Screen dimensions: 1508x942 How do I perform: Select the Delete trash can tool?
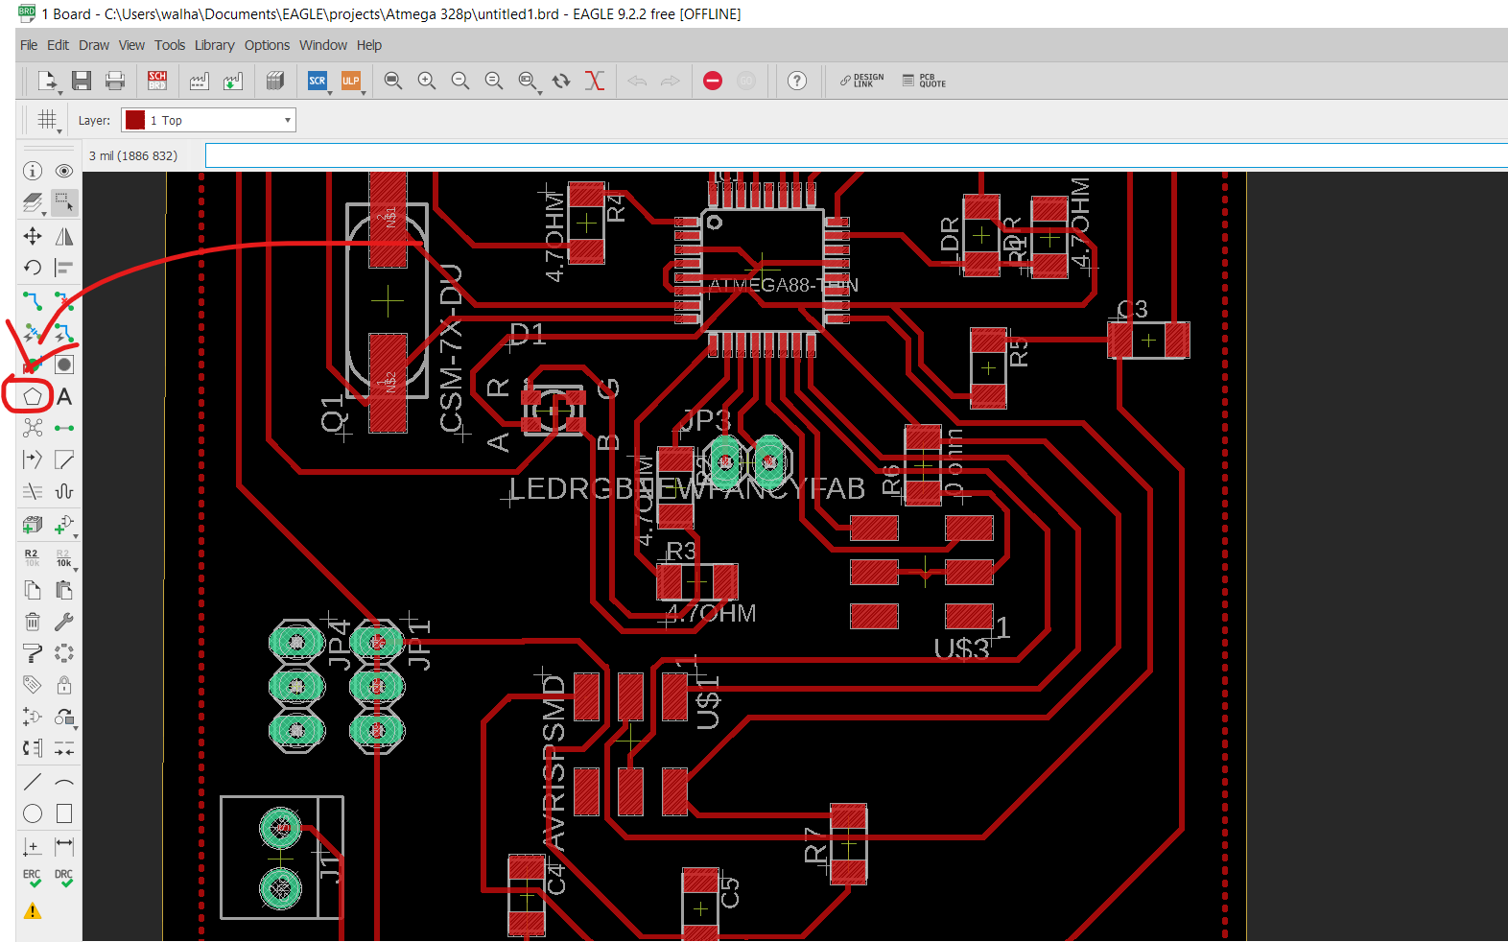pyautogui.click(x=33, y=622)
